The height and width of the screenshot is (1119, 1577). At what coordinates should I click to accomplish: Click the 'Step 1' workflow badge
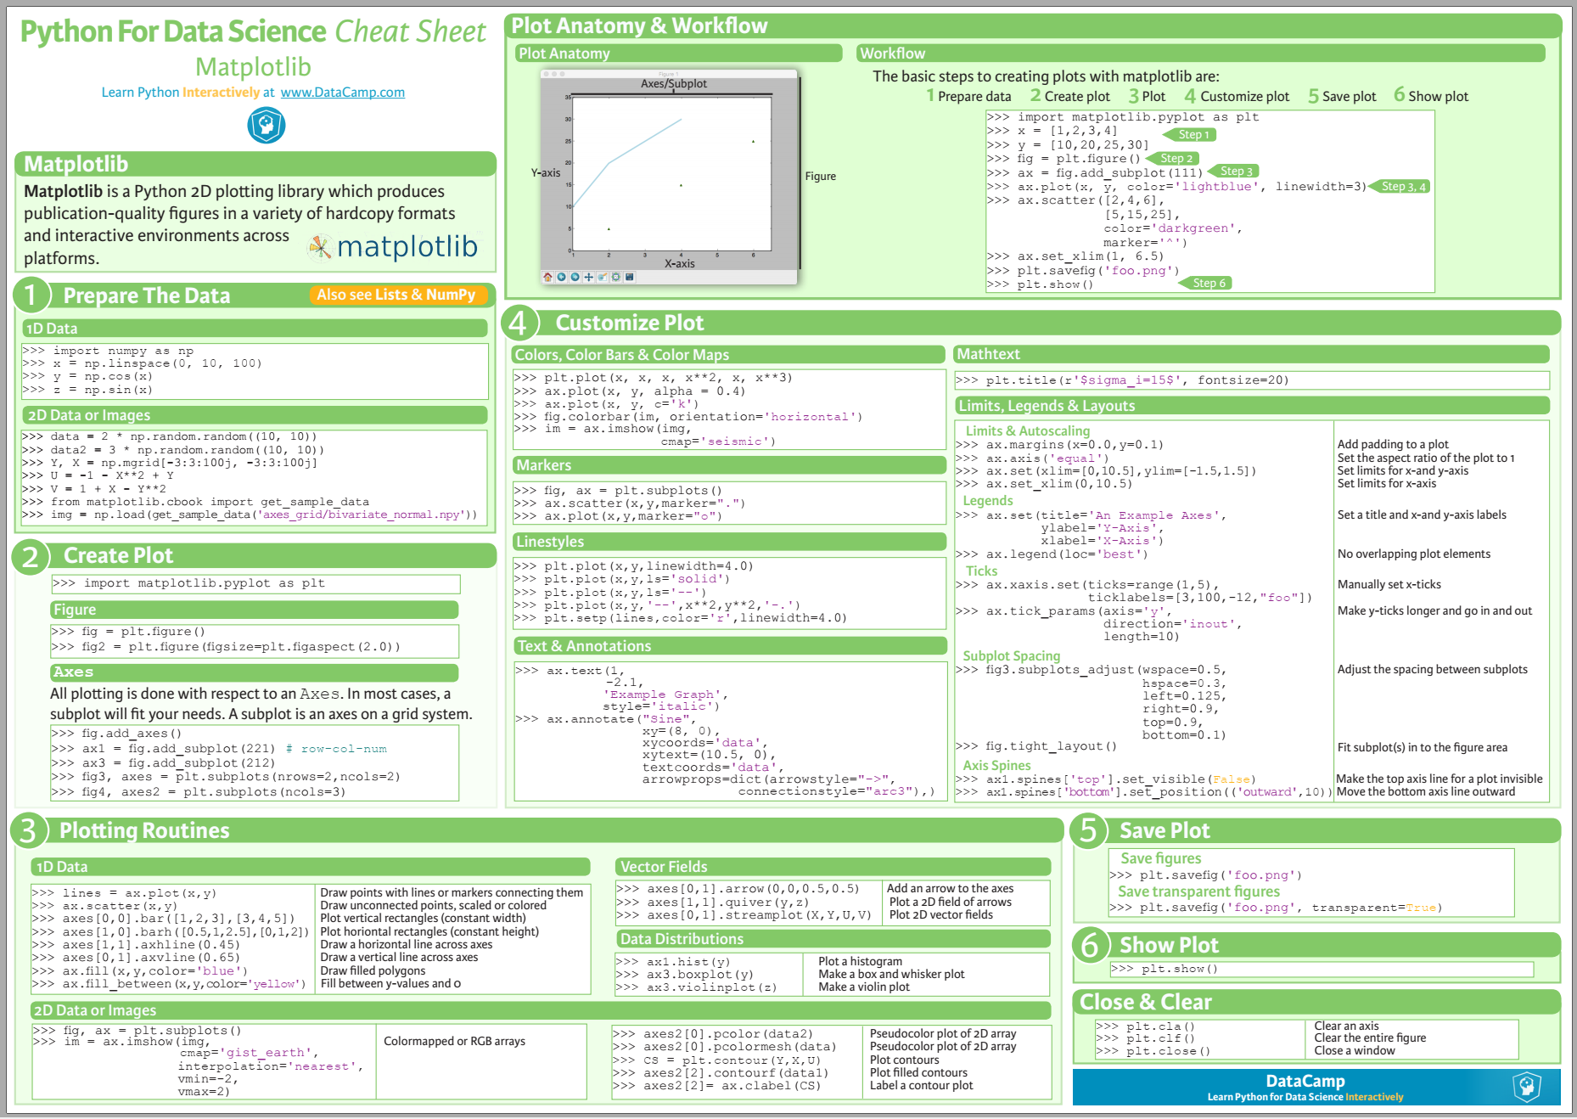click(1190, 134)
